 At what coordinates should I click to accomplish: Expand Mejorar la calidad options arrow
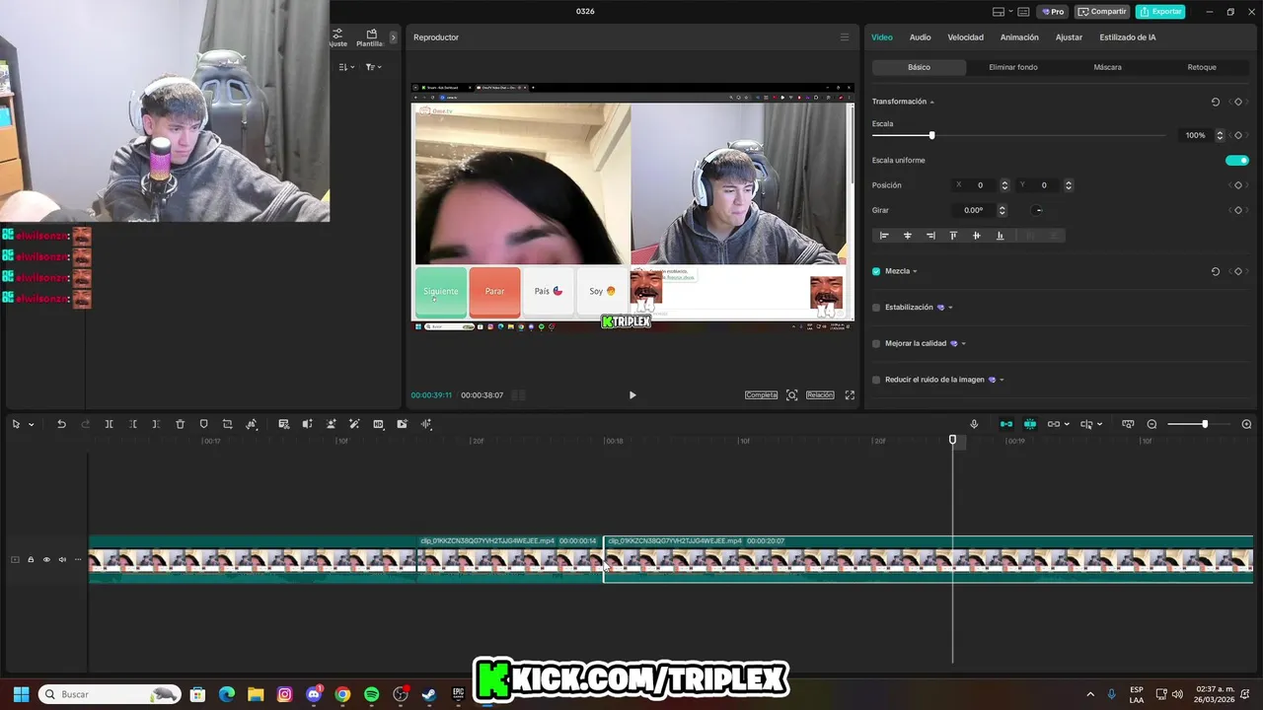pos(964,344)
